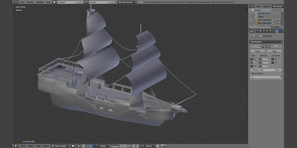Viewport: 297px width, 148px height.
Task: Adjust the Merge Limit value field
Action: click(x=266, y=70)
